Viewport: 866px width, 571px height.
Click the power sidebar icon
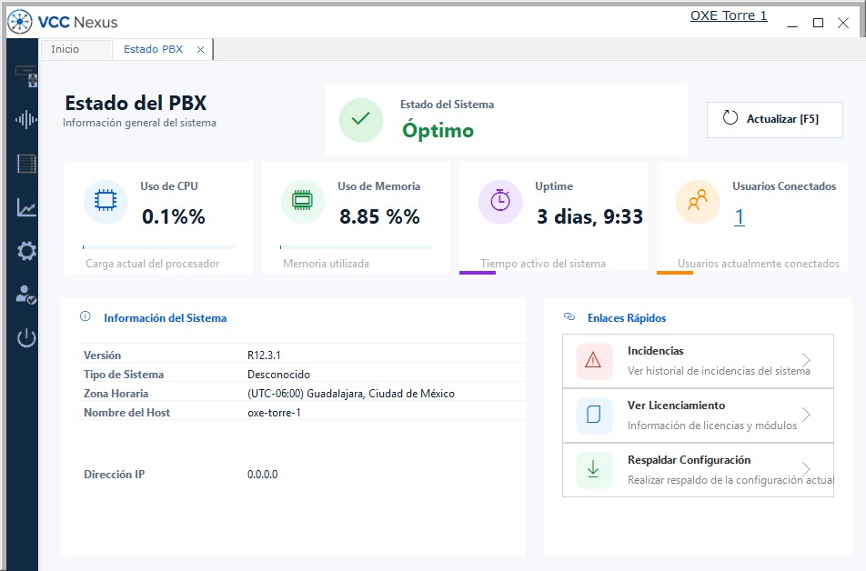click(x=26, y=338)
